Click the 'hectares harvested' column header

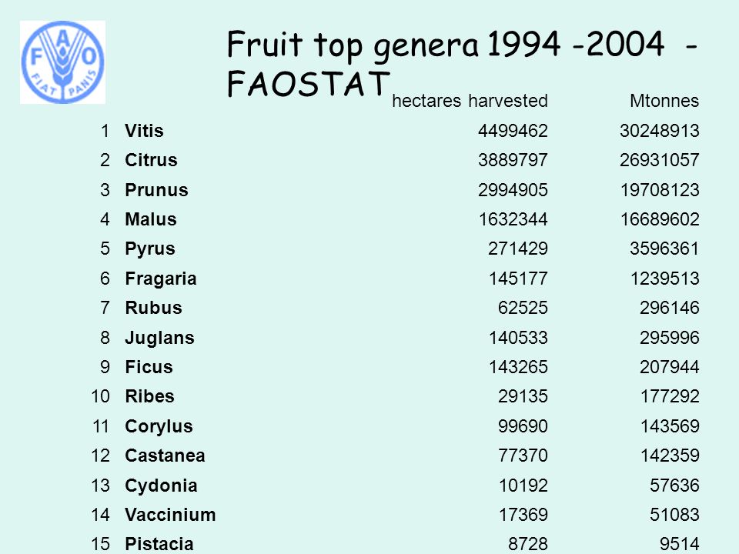(x=470, y=101)
